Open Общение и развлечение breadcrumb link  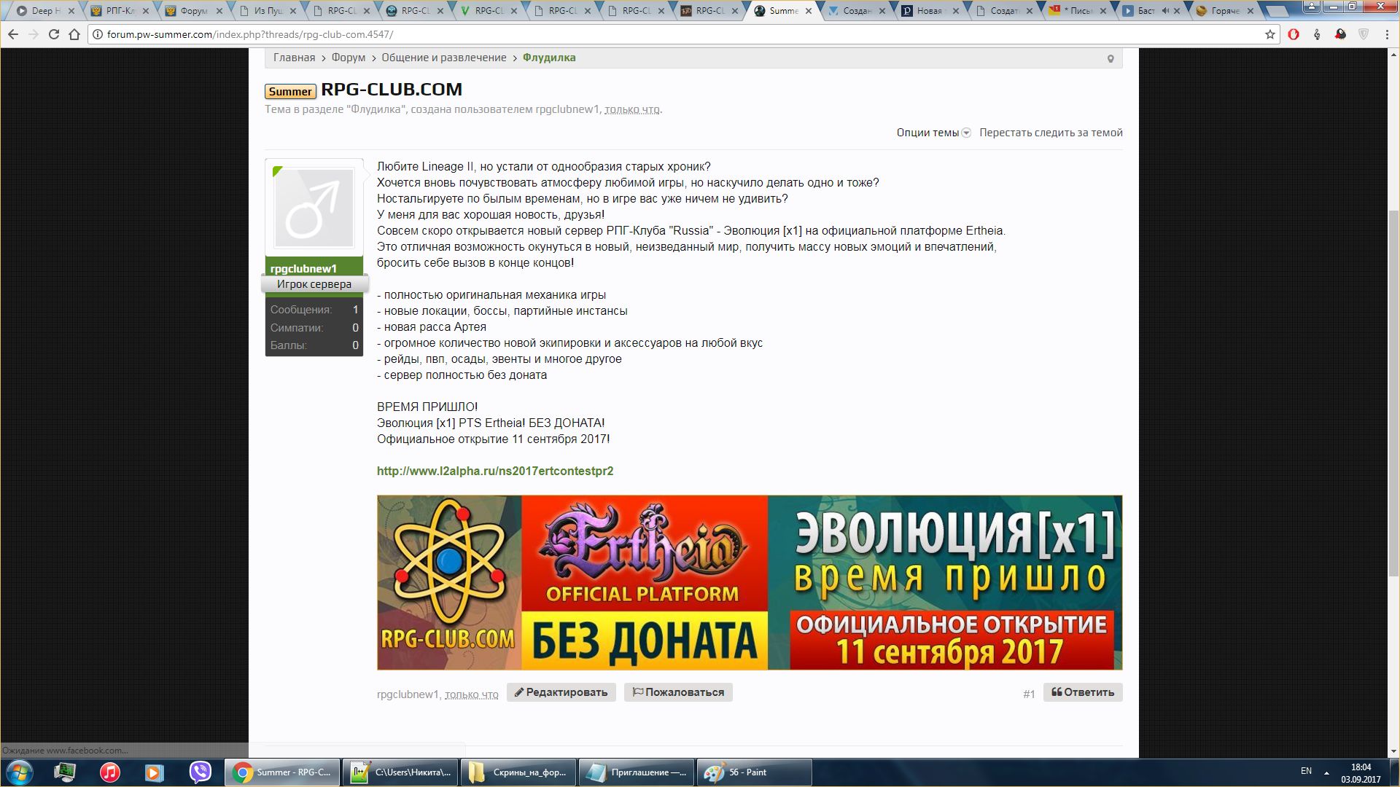coord(444,58)
